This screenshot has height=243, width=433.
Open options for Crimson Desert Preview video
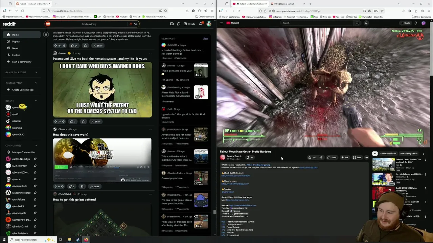point(426,160)
